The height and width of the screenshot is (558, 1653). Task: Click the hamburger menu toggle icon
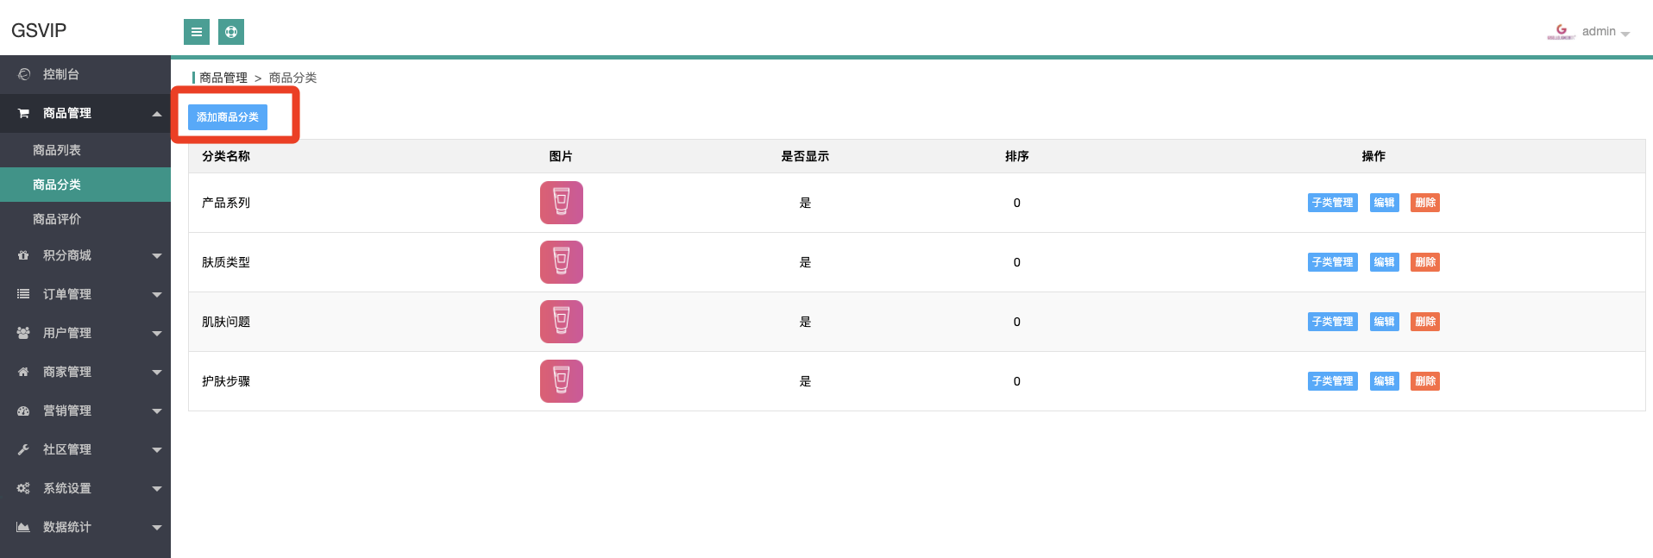tap(197, 32)
